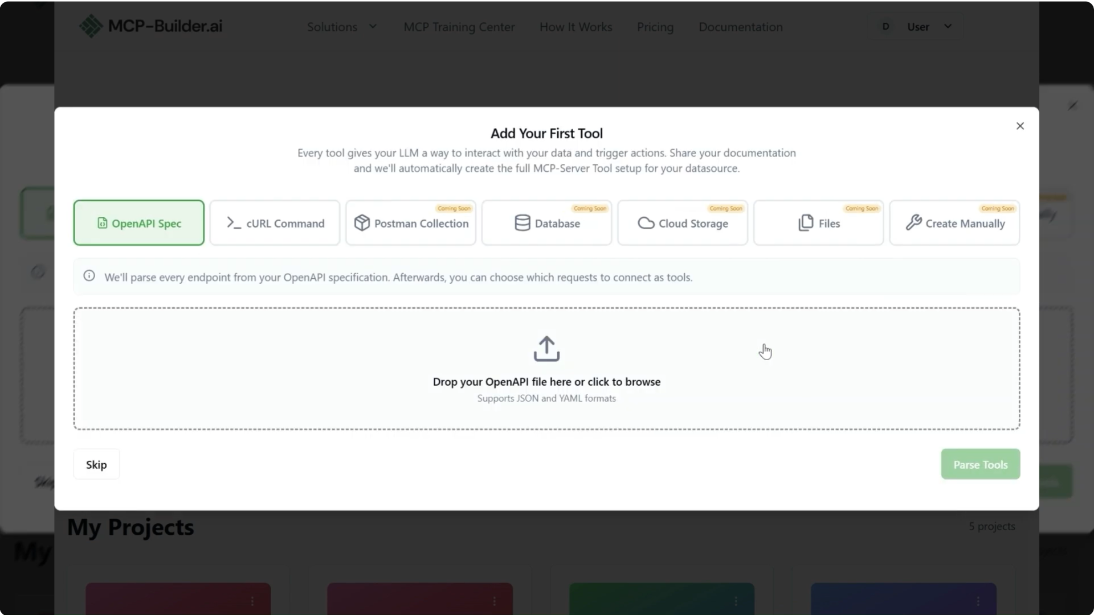Click the Parse Tools button
1094x615 pixels.
979,464
